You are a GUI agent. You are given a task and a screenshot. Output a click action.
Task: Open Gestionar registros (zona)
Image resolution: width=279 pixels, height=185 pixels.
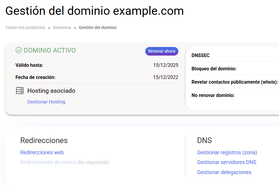tap(227, 152)
